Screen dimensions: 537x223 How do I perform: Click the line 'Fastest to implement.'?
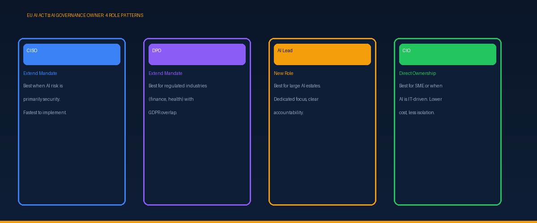point(45,112)
